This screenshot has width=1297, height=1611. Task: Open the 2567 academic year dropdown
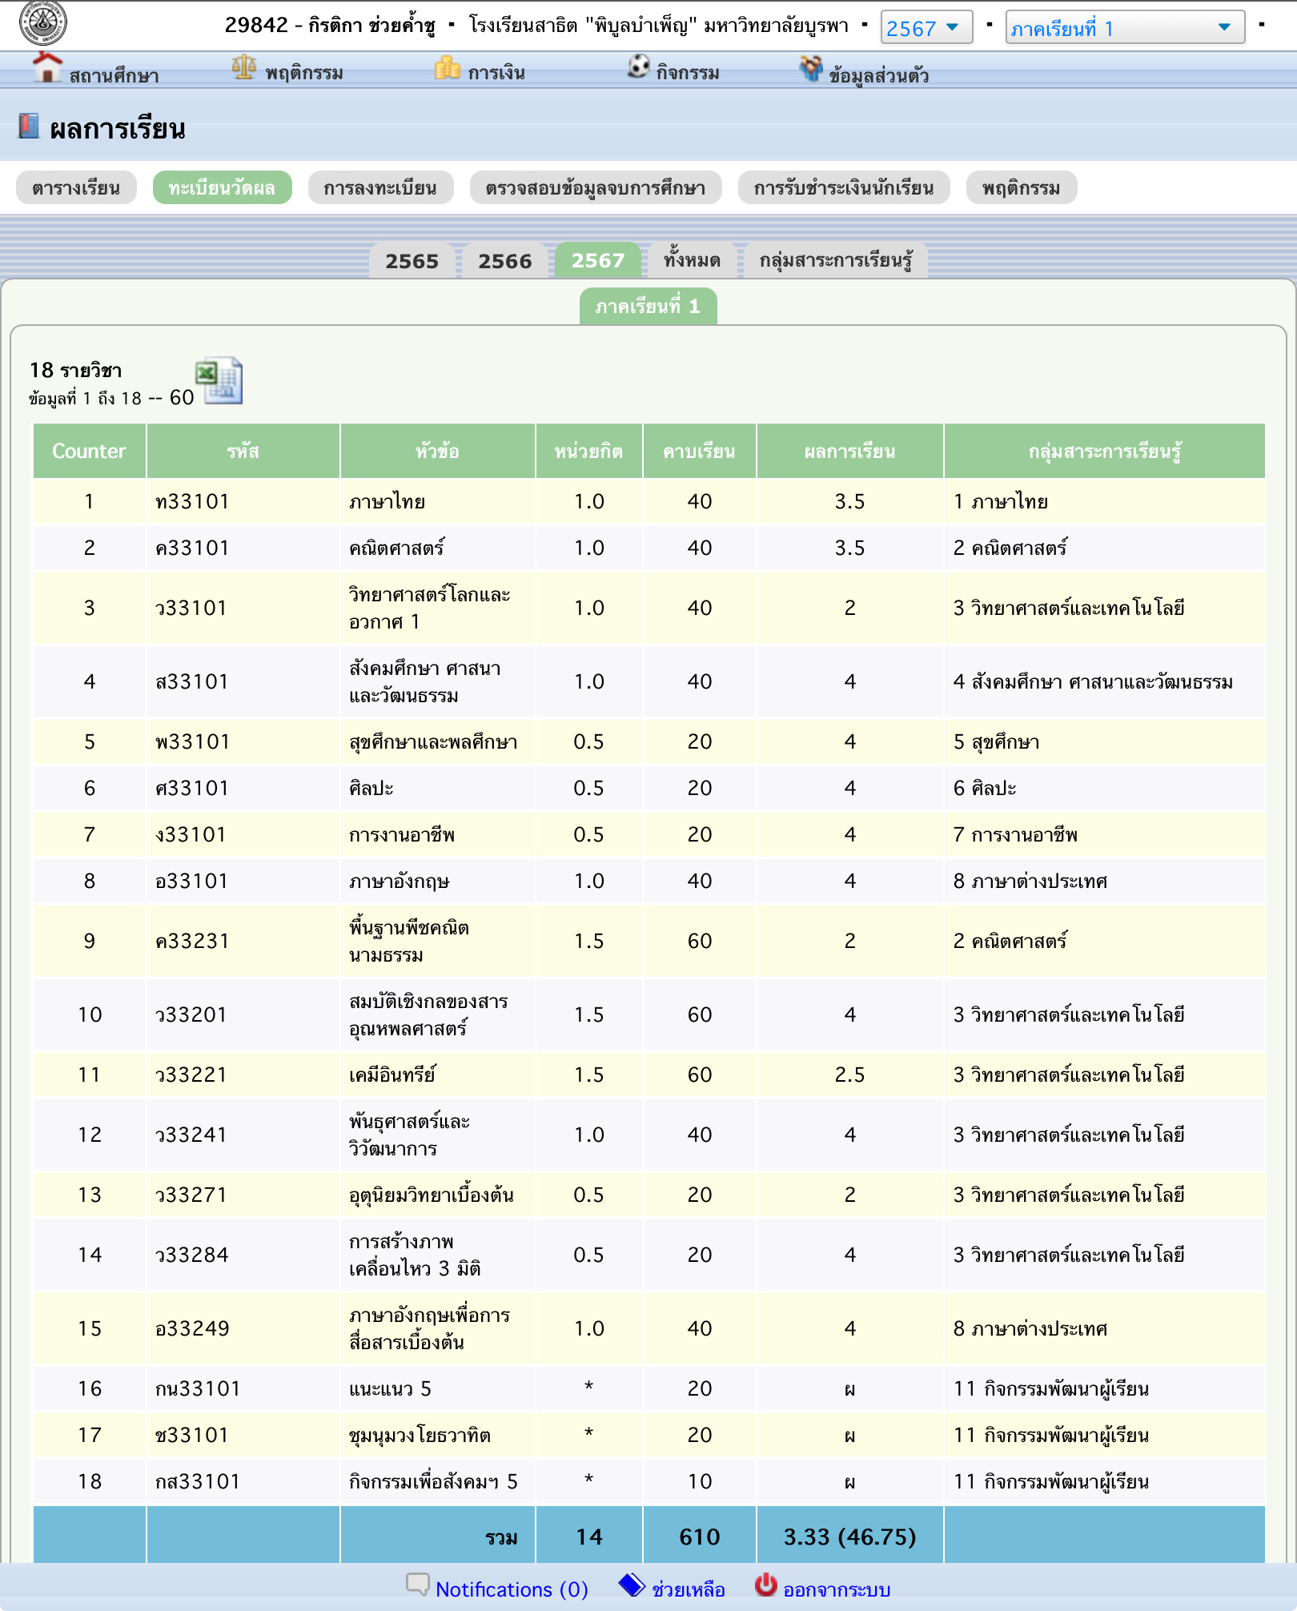[926, 28]
